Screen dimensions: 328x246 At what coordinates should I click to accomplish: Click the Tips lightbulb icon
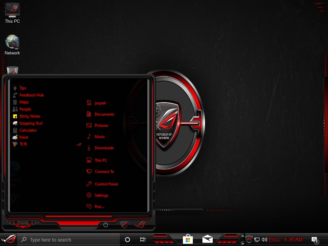pos(15,88)
